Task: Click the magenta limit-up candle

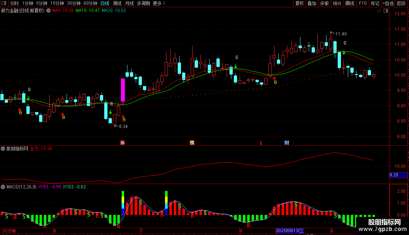Action: coord(123,90)
